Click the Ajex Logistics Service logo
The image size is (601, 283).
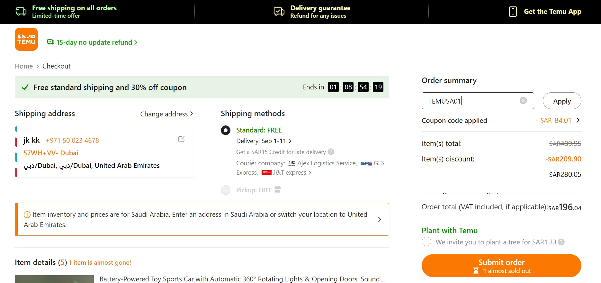click(x=292, y=163)
